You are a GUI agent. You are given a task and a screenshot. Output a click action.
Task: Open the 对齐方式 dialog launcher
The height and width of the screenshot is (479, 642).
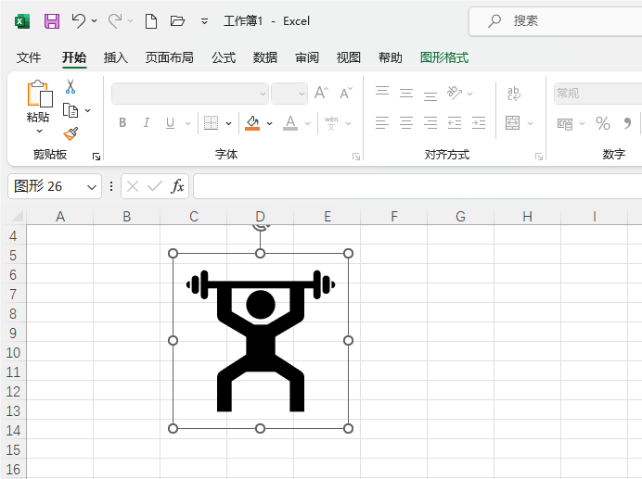pos(539,157)
